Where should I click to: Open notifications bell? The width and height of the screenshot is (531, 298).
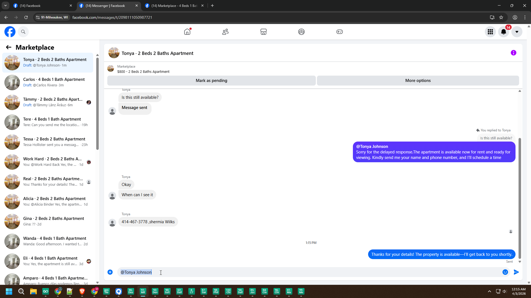coord(504,32)
